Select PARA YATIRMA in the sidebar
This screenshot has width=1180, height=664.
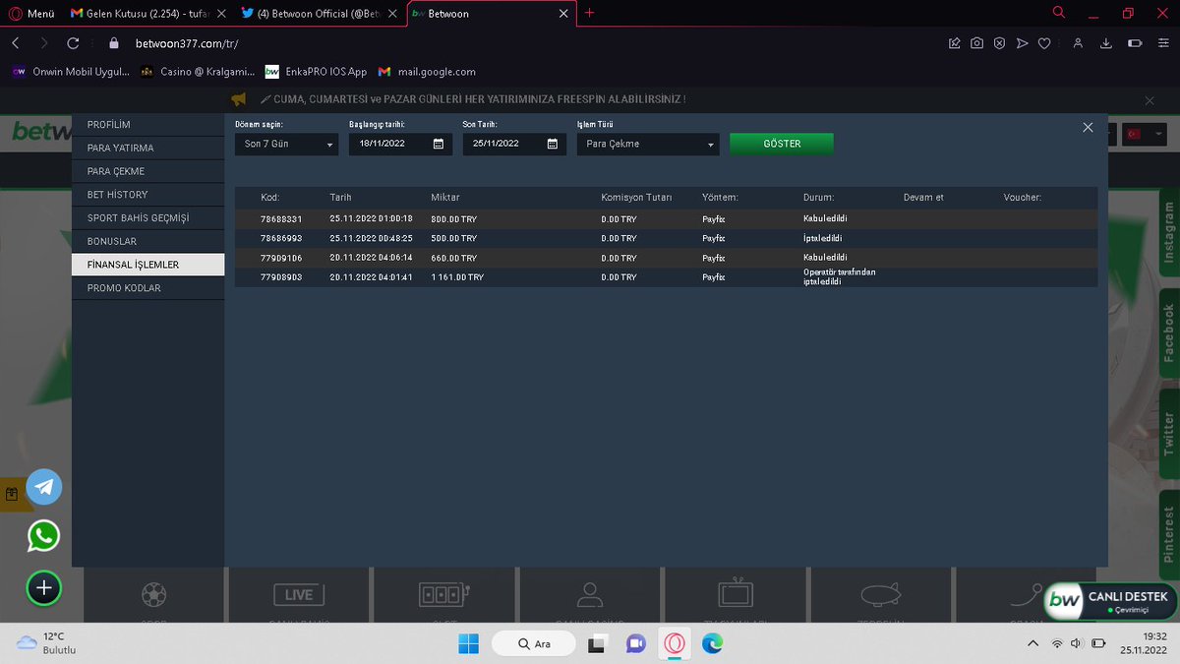(147, 148)
